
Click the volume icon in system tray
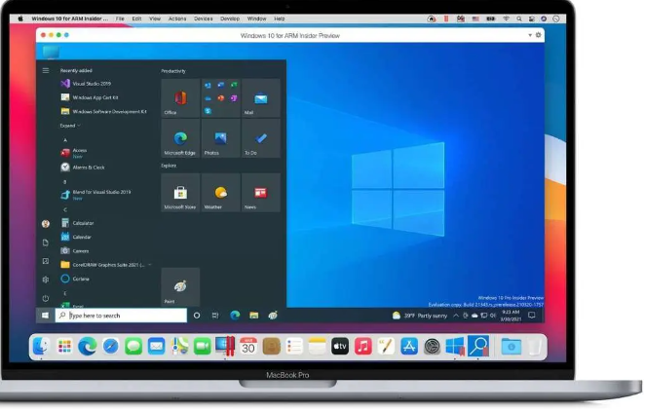coord(493,316)
